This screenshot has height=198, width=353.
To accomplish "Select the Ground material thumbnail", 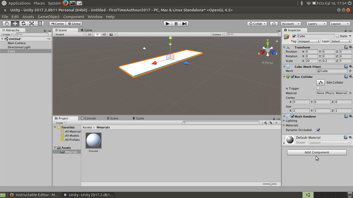I will [x=94, y=141].
